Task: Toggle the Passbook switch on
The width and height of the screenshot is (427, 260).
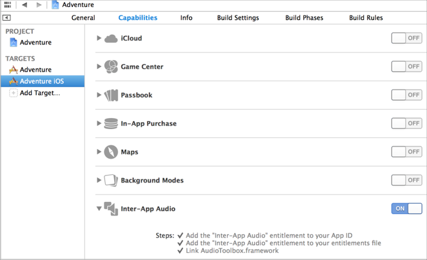Action: [x=407, y=95]
